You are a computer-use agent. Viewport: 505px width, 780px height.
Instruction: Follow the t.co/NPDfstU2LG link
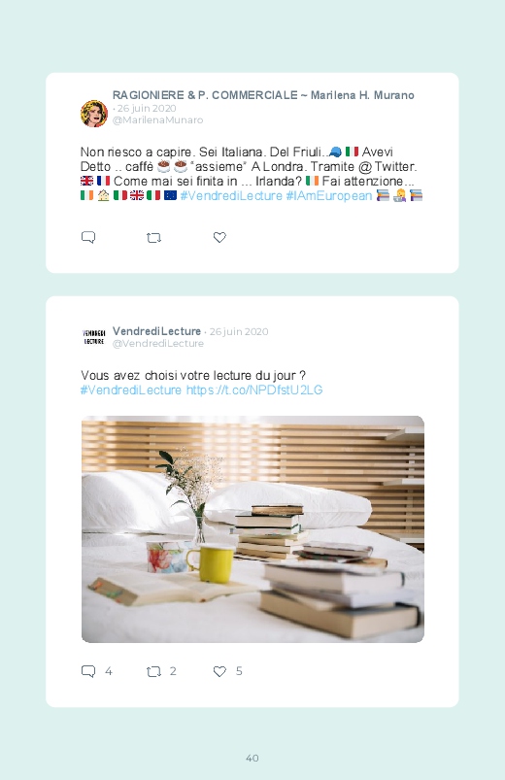click(254, 390)
